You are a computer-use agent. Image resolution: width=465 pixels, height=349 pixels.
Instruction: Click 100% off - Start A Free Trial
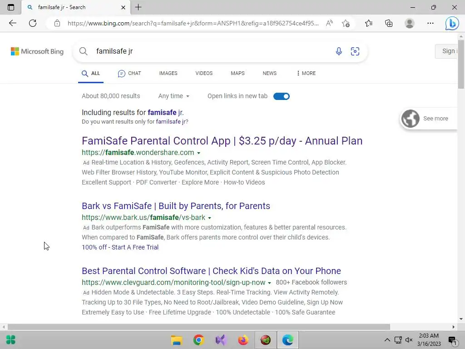pos(120,247)
